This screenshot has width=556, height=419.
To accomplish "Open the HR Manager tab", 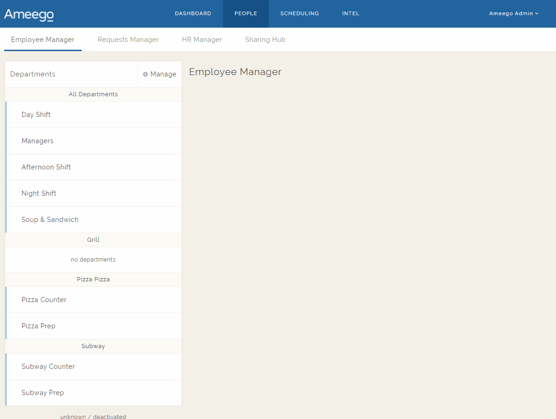I will (202, 40).
